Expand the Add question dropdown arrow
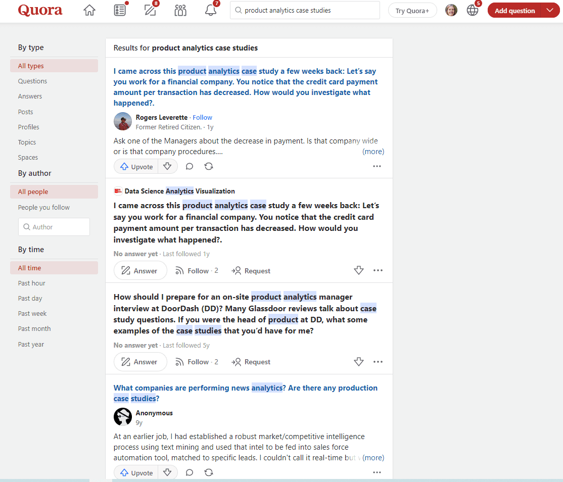The image size is (563, 482). click(550, 11)
